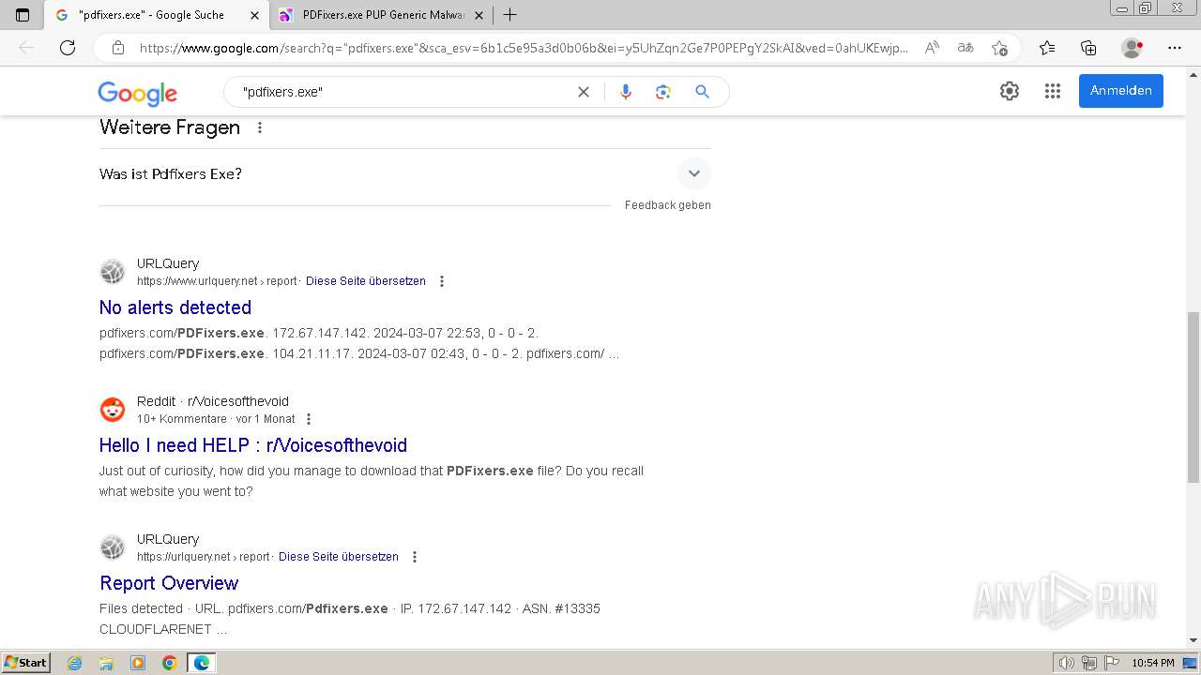Open the Read aloud icon in the address bar
The image size is (1201, 675).
tap(932, 48)
